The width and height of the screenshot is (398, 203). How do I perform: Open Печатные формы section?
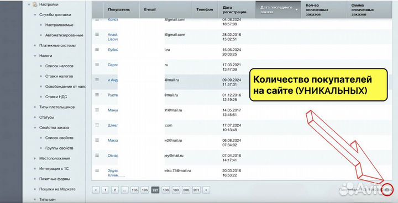[x=55, y=179]
